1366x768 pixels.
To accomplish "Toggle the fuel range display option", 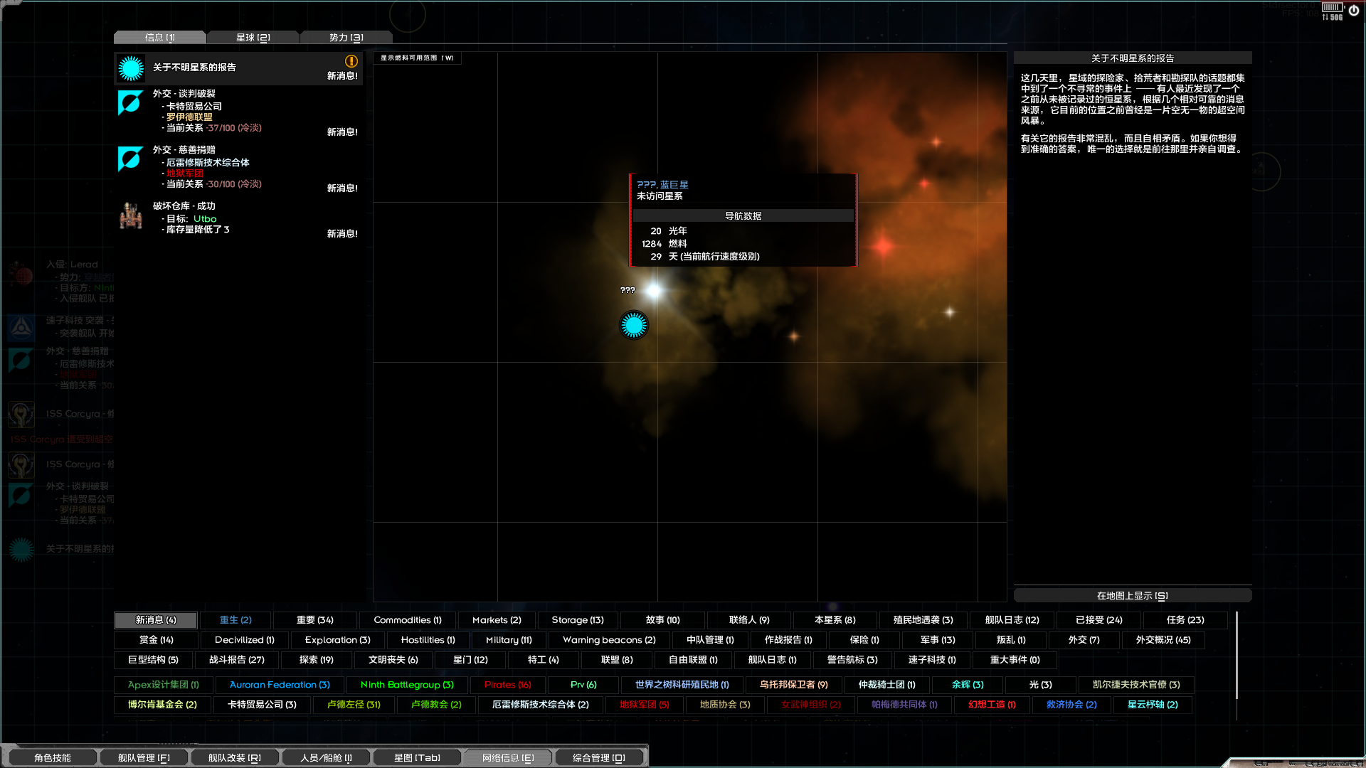I will (417, 58).
